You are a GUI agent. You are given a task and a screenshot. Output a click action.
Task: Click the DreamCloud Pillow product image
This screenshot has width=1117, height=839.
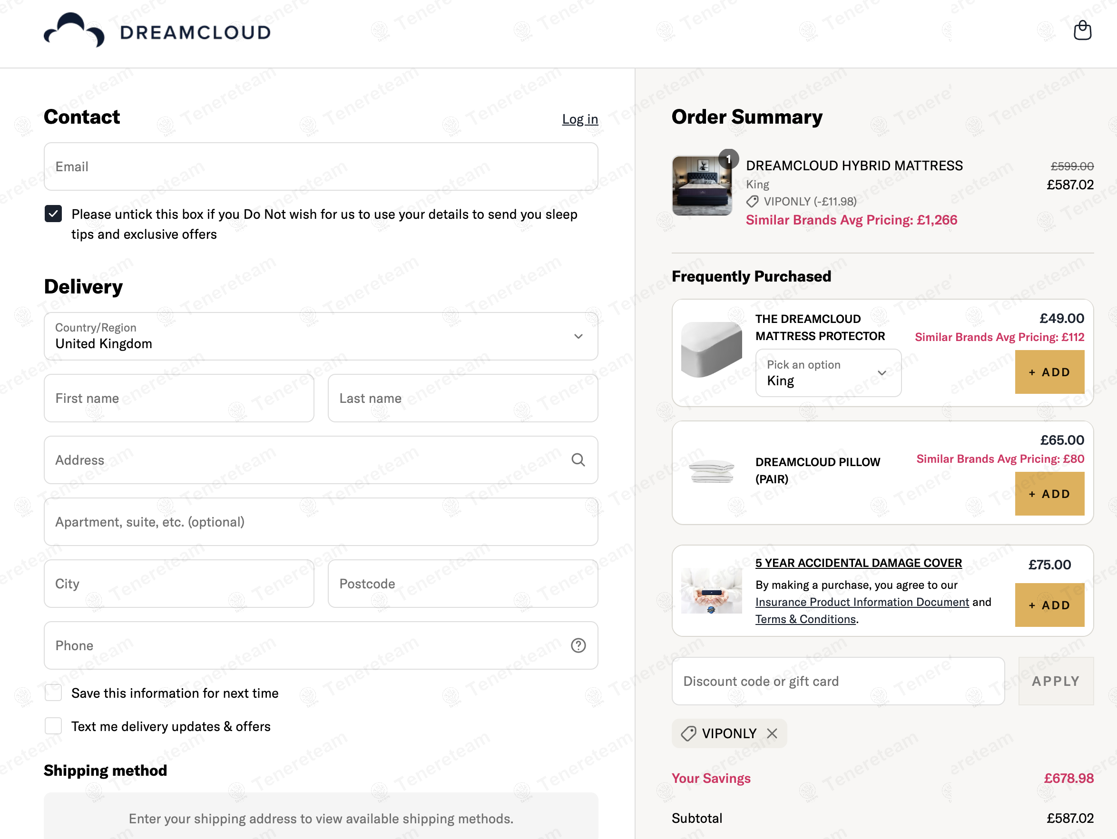712,471
